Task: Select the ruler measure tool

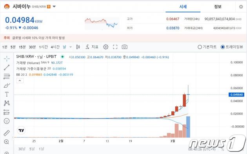Action: (x=7, y=133)
